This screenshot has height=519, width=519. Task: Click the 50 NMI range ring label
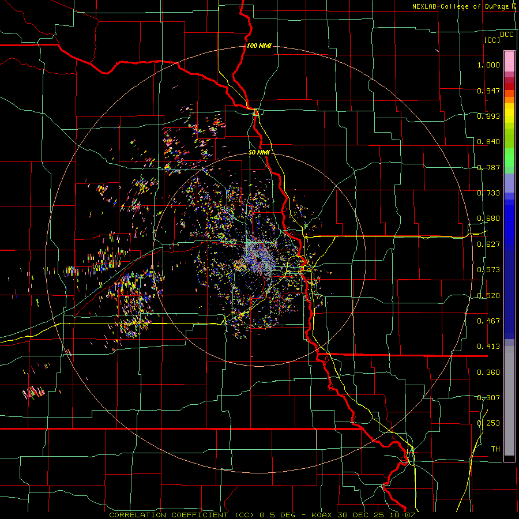[259, 152]
